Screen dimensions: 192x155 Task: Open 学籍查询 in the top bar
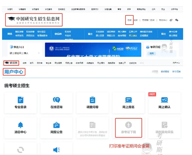tap(22, 9)
